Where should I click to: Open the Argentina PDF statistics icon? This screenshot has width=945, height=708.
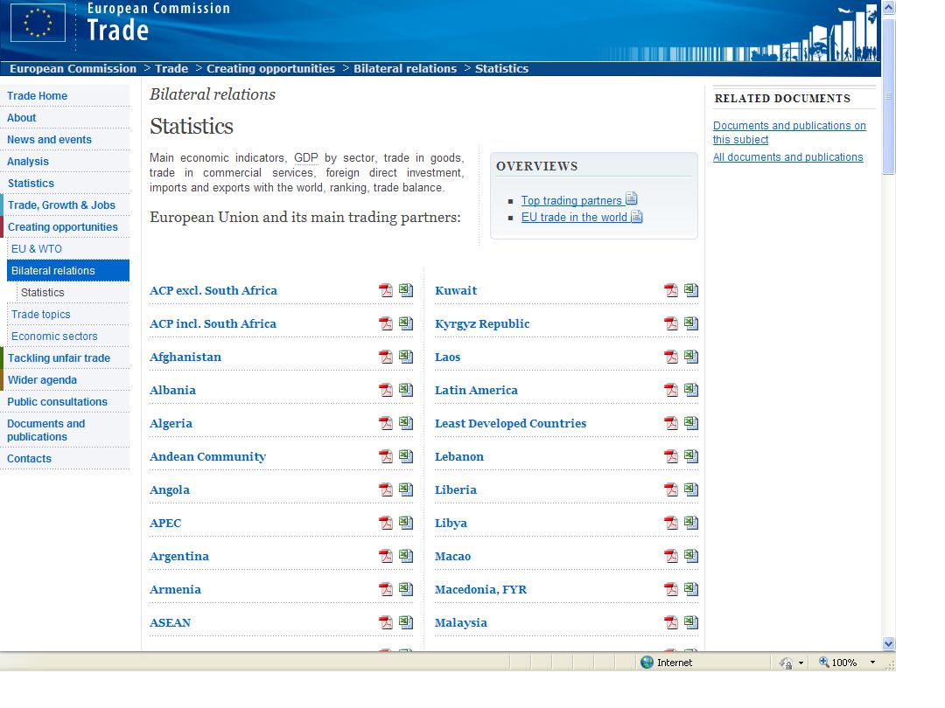386,557
